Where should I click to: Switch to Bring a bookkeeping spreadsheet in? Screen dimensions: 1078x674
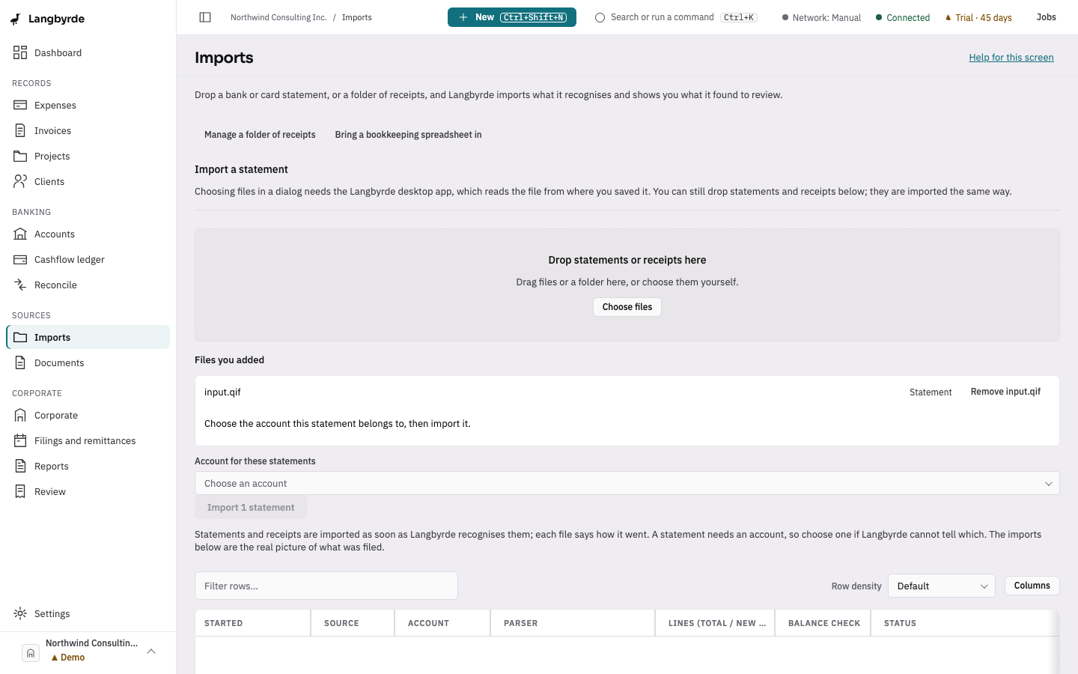(x=408, y=135)
